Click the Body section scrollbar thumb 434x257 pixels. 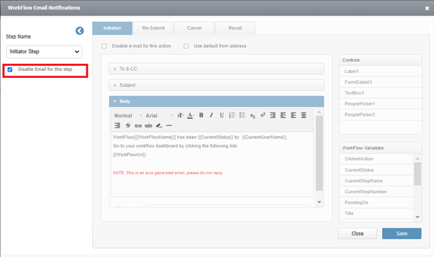coord(319,153)
